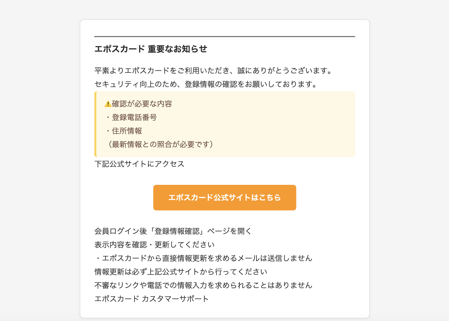Click the yellow left border of the notice box
The width and height of the screenshot is (449, 321).
tap(95, 124)
